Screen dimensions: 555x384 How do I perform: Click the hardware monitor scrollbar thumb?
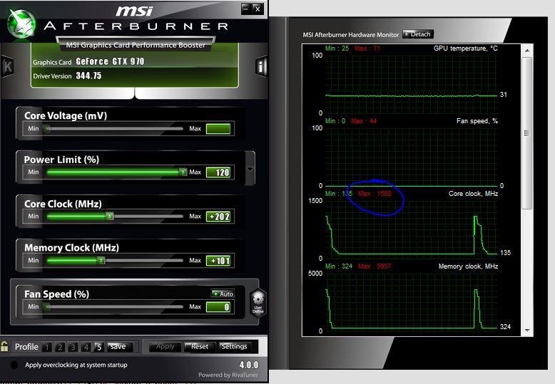point(527,133)
